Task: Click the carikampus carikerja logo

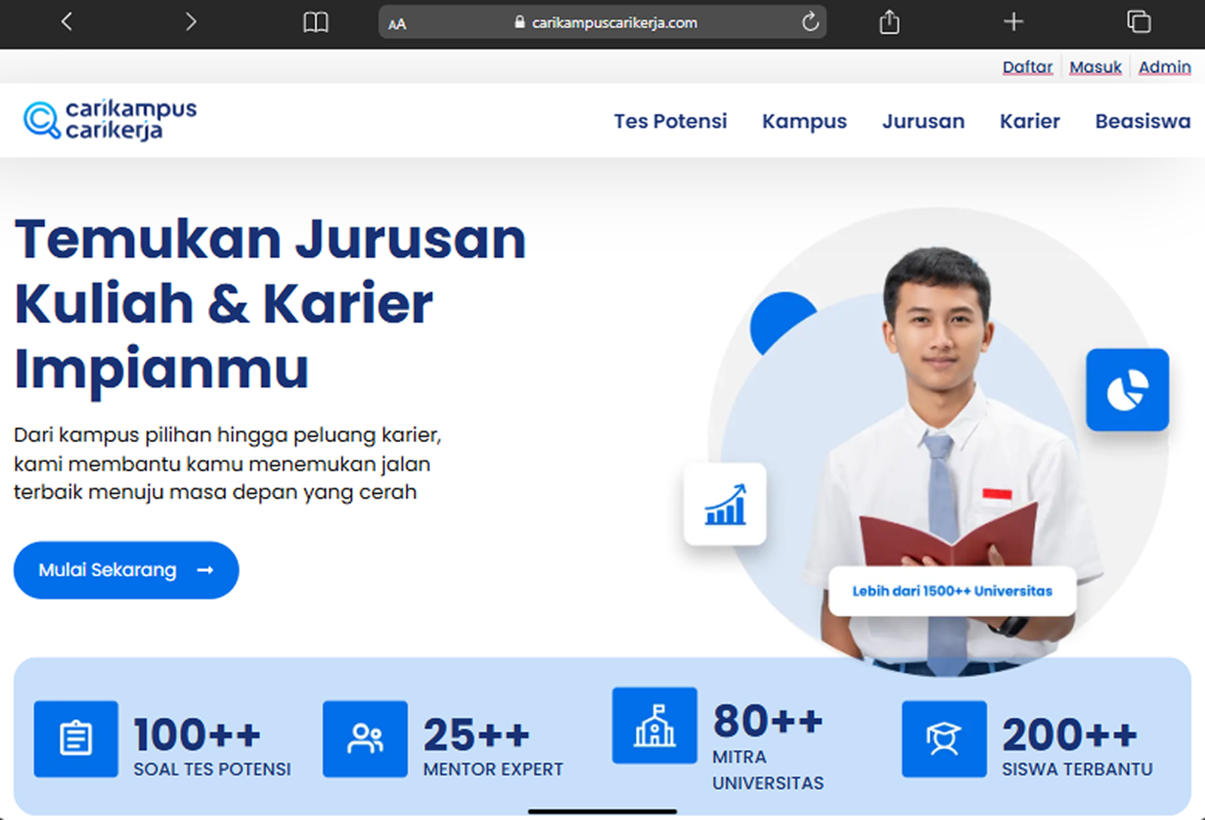Action: point(110,120)
